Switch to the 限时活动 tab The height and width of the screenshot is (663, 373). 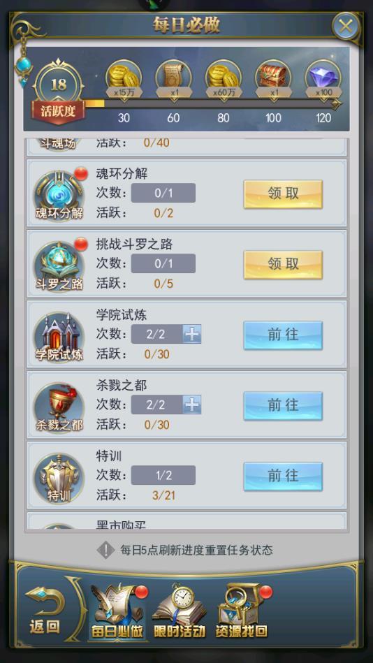(179, 611)
